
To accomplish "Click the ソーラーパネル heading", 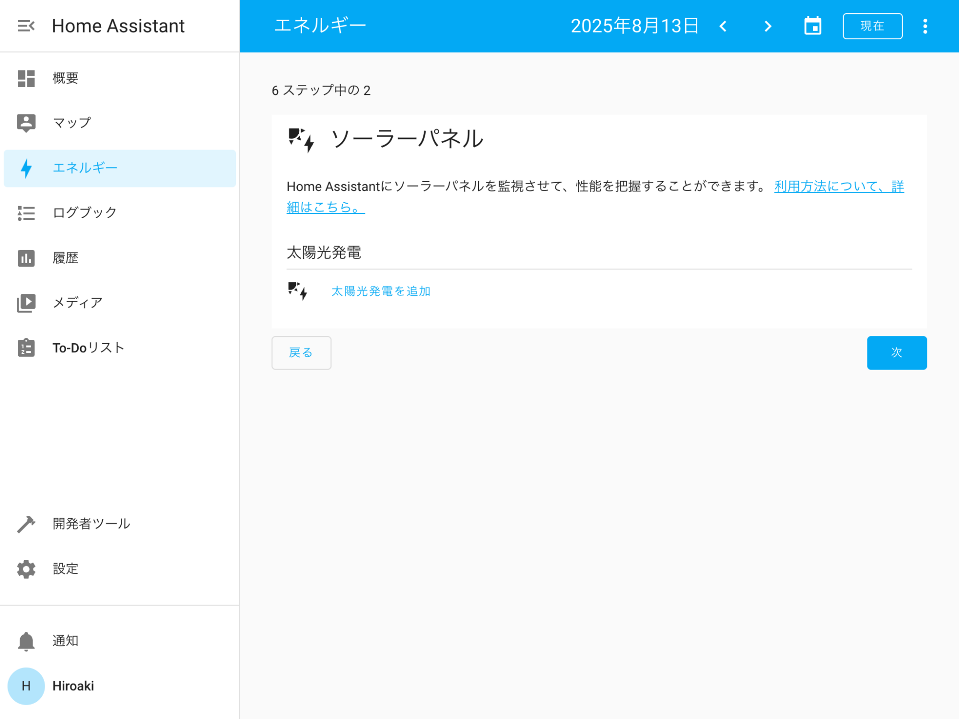I will pyautogui.click(x=407, y=139).
